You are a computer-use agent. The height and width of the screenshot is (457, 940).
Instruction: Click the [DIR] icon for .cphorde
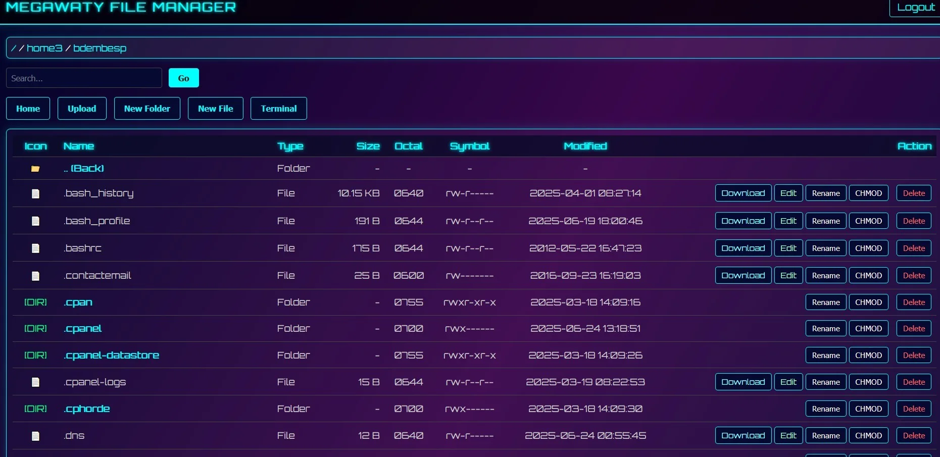click(35, 409)
